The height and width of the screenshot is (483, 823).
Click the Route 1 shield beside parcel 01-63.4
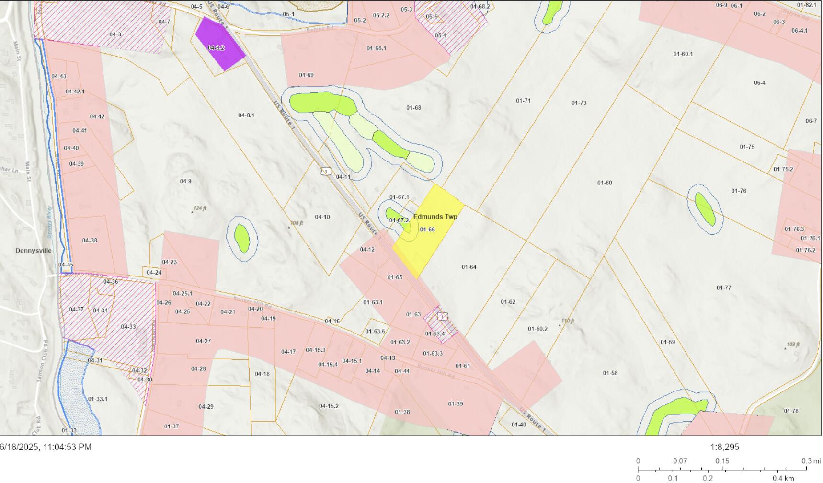(443, 316)
